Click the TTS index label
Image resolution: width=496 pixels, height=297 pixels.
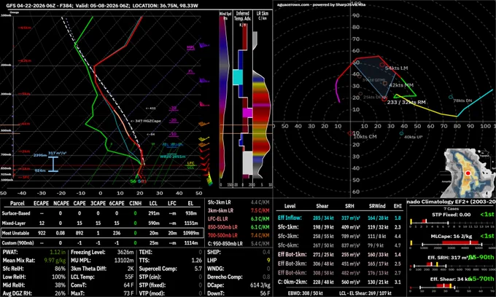click(x=144, y=261)
